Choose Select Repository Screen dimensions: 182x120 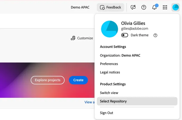(x=137, y=101)
